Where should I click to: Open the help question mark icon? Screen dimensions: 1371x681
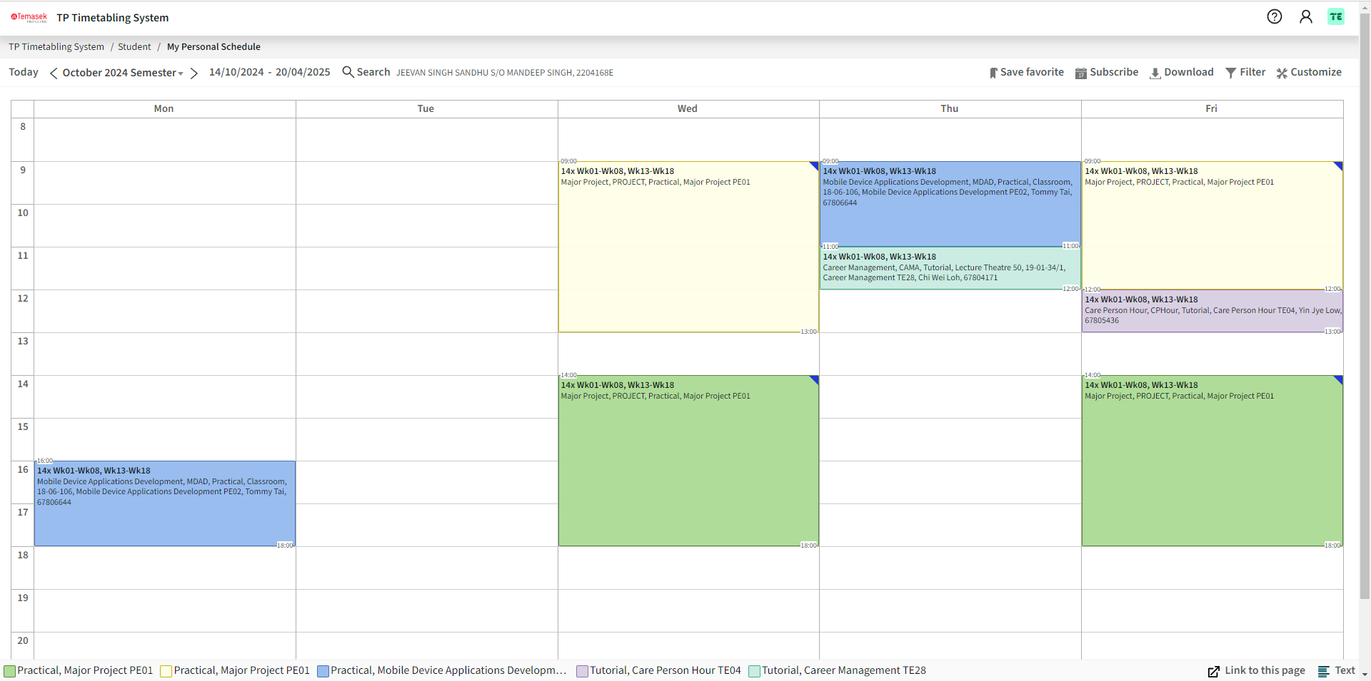[1274, 16]
